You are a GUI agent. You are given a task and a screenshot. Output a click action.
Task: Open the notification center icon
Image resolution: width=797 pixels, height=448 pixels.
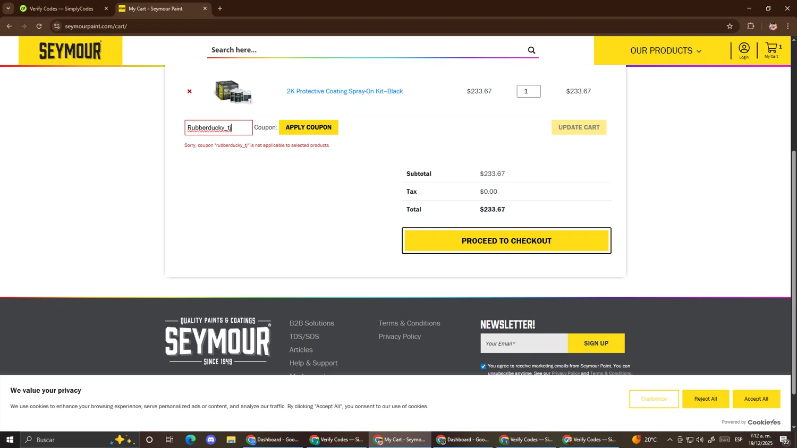(784, 440)
